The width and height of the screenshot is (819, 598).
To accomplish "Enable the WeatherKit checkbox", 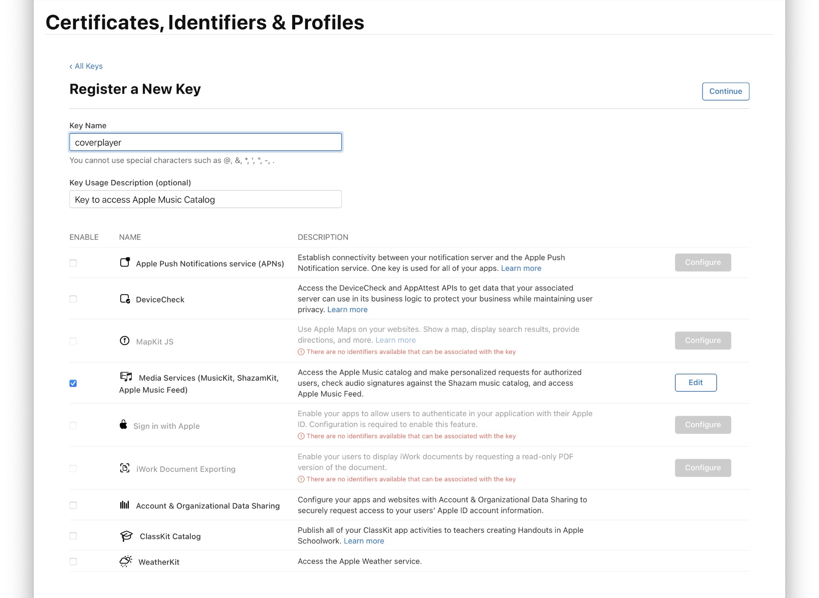I will [x=73, y=562].
